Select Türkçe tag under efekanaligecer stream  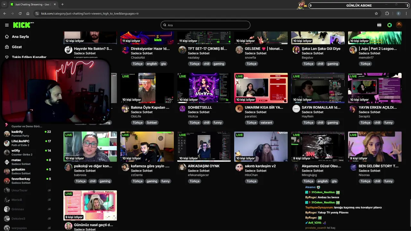[195, 181]
